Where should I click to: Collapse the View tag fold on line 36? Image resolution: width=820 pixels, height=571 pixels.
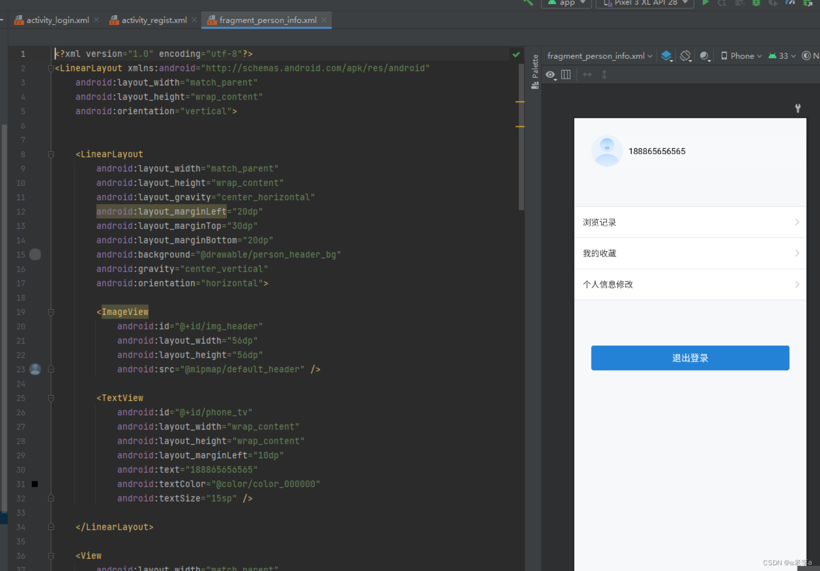coord(51,556)
